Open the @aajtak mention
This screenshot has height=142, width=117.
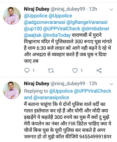pos(33,35)
